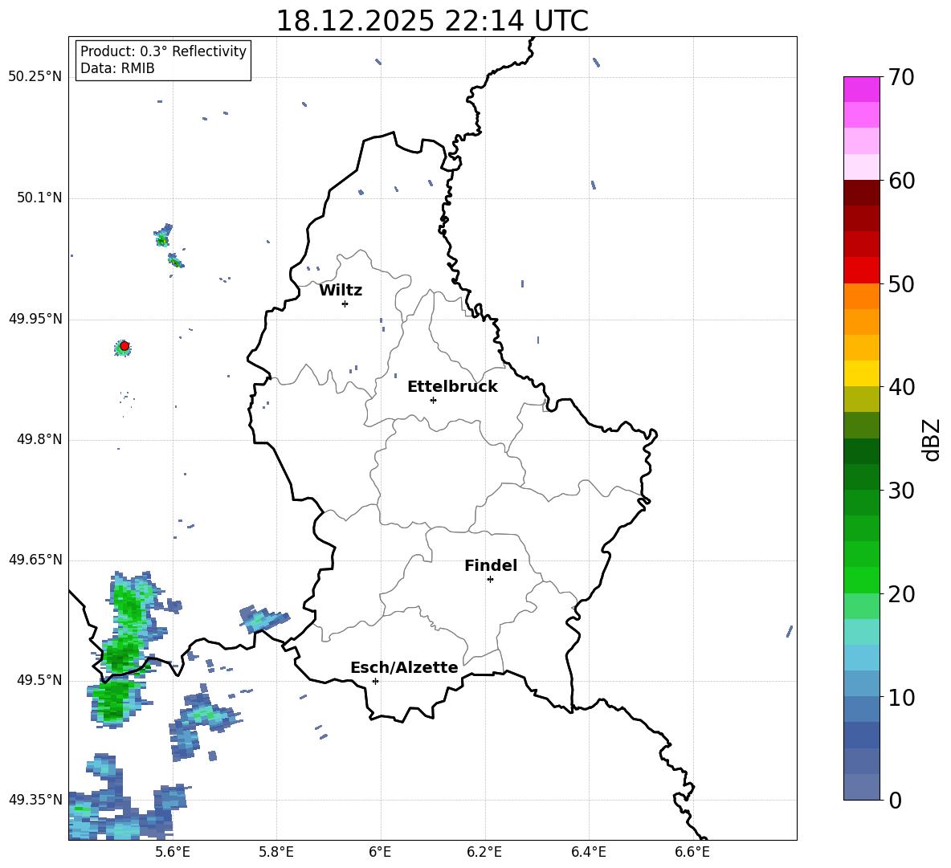The image size is (951, 868).
Task: Pick the bright green swatch just above 20
Action: (x=861, y=580)
